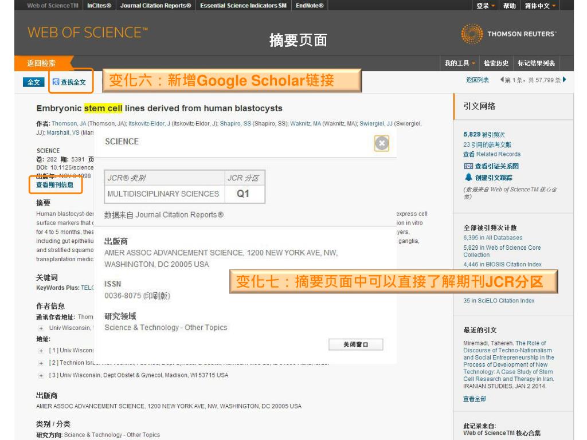587x440 pixels.
Task: Click Web of Science TM top bar item
Action: [53, 6]
